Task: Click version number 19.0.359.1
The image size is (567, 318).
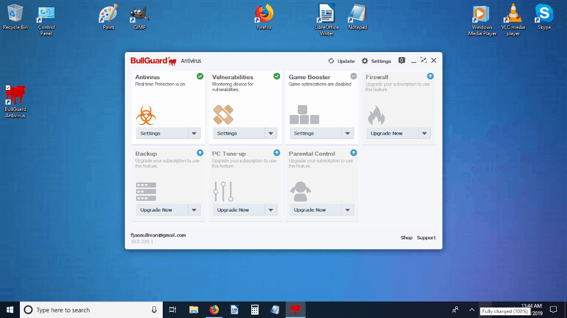Action: [142, 242]
